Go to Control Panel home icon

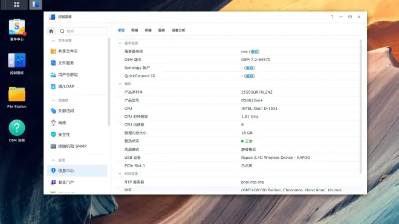coord(51,31)
